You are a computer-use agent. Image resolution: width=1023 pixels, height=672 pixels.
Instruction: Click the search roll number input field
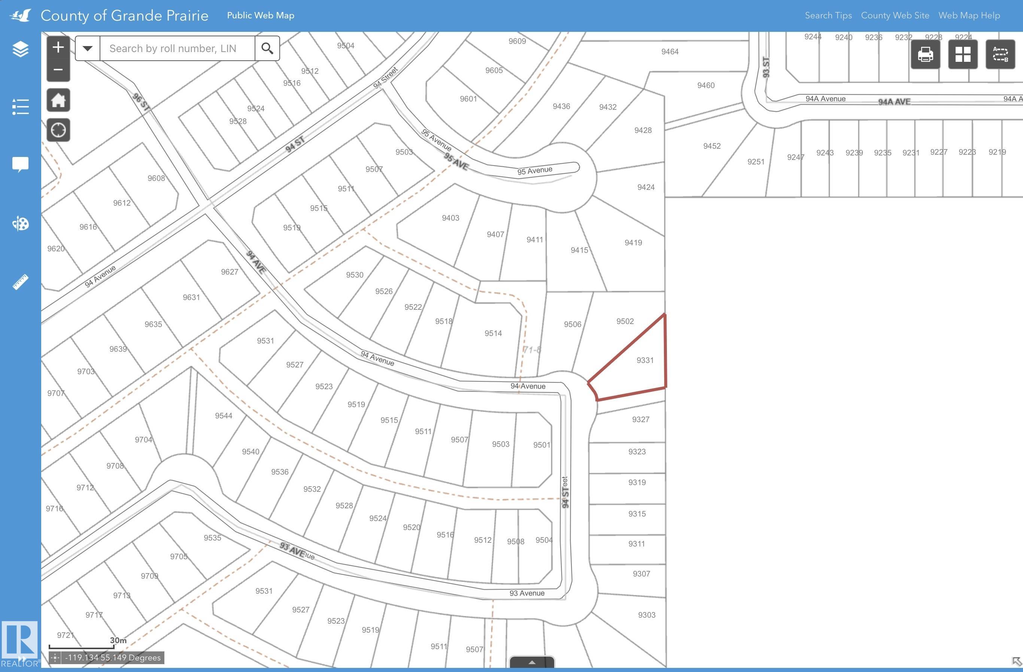pos(177,48)
